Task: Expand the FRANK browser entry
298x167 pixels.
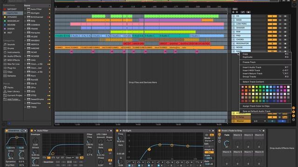Action: [25, 29]
